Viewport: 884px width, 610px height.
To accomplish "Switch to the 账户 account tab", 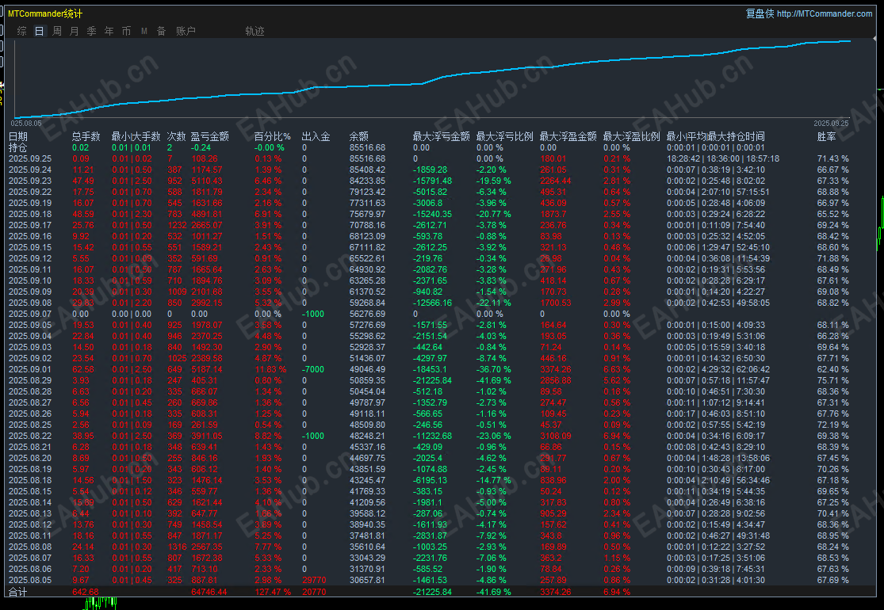I will tap(186, 31).
